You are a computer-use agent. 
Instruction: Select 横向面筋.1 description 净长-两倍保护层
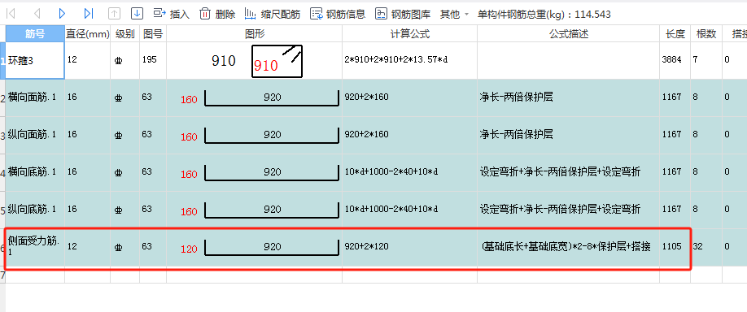tap(517, 97)
